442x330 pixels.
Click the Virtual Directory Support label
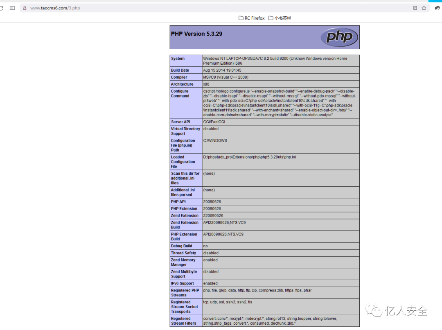click(185, 131)
